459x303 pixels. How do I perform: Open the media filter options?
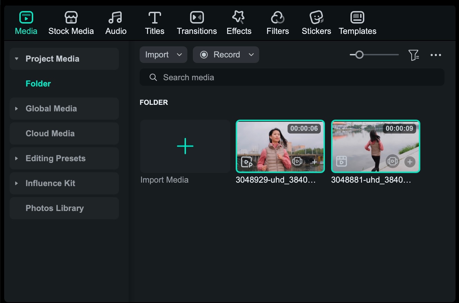pos(413,55)
